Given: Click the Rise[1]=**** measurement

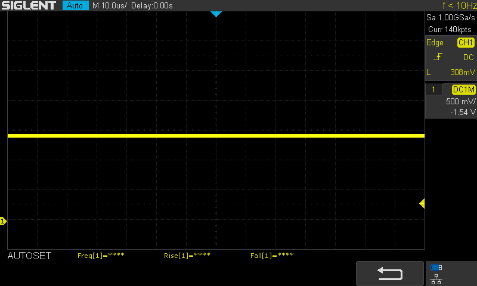Looking at the screenshot, I should 187,256.
